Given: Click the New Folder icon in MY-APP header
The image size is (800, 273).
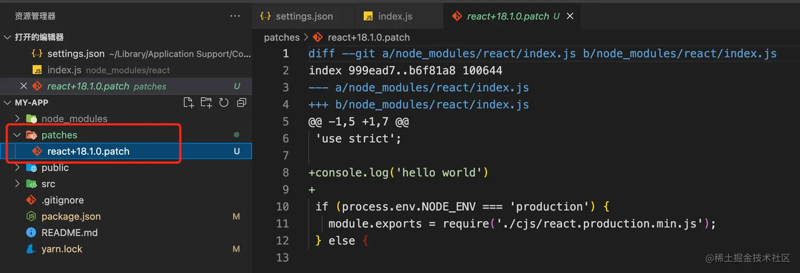Looking at the screenshot, I should click(206, 102).
